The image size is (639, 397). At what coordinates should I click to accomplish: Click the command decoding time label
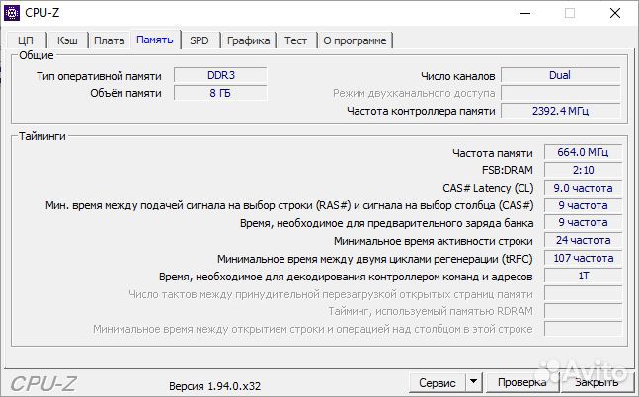346,277
